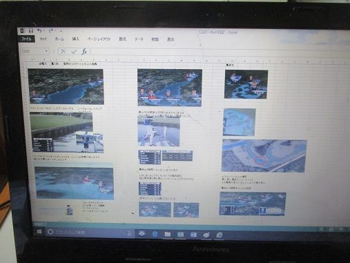Select the small angler figure image at bottom left

pyautogui.click(x=69, y=210)
